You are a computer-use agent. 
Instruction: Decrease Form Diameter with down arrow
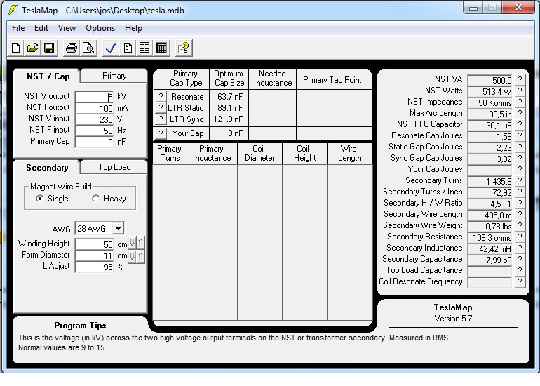pos(132,256)
